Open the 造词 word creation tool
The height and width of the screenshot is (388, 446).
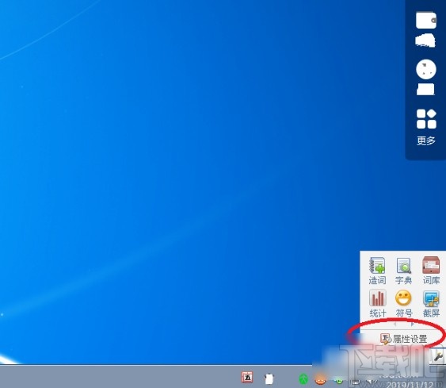377,271
